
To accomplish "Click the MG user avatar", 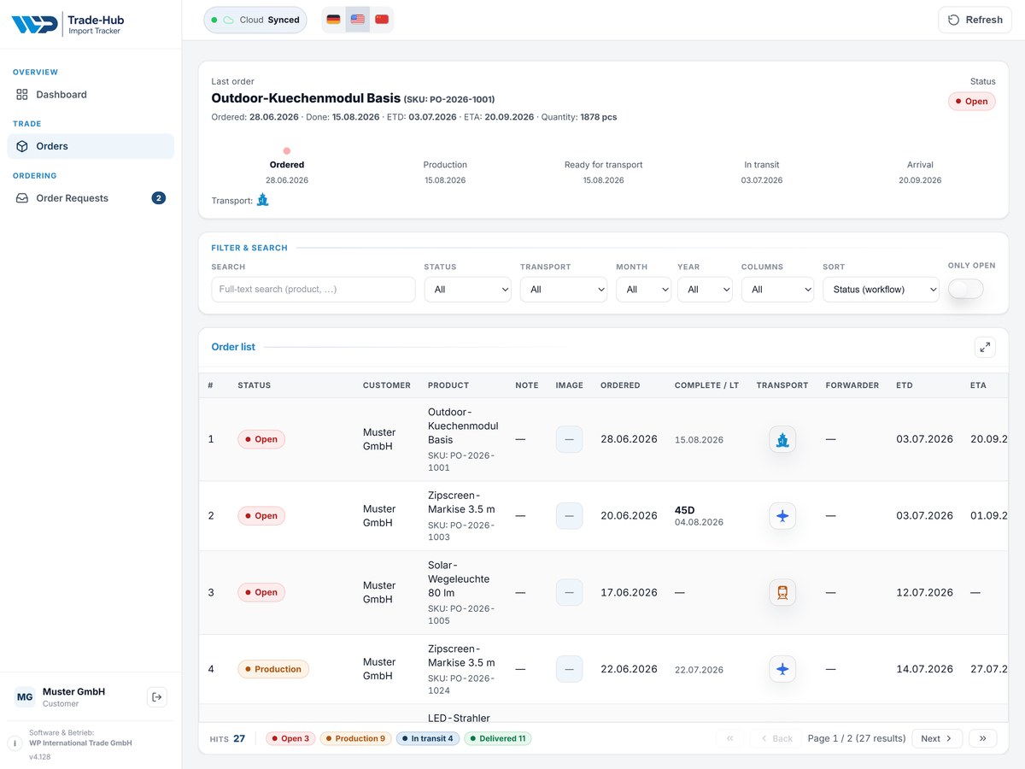I will point(25,697).
